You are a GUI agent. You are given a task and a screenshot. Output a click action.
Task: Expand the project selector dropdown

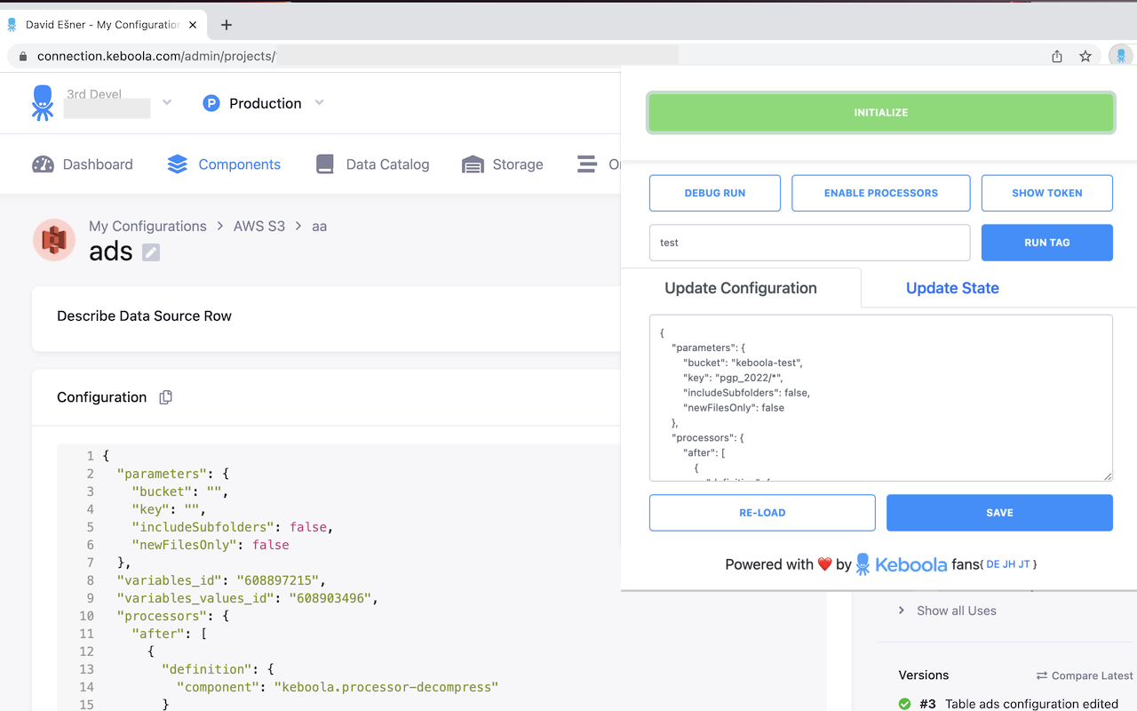tap(167, 103)
